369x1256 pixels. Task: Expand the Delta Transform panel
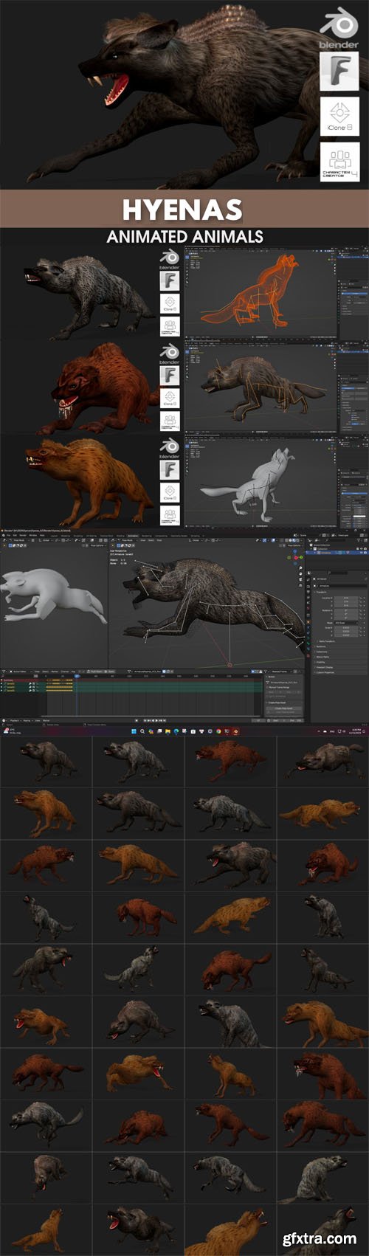pyautogui.click(x=327, y=641)
